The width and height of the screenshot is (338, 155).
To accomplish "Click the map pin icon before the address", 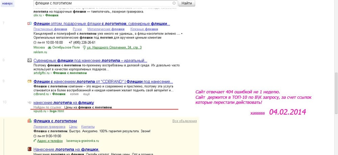I will point(84,48).
